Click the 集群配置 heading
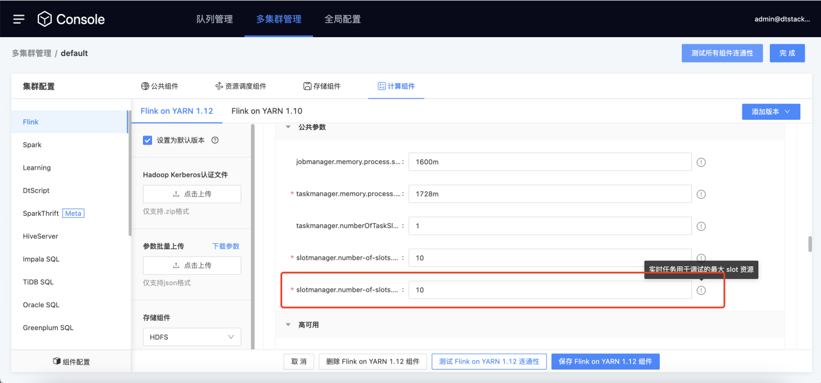The height and width of the screenshot is (383, 821). [39, 86]
